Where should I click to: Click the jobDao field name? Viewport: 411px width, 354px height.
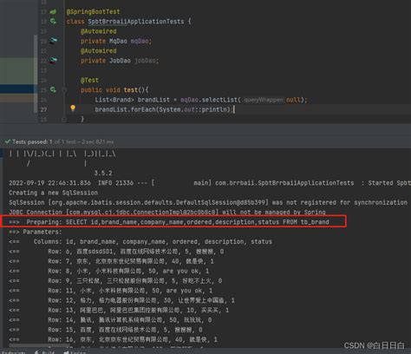click(145, 61)
